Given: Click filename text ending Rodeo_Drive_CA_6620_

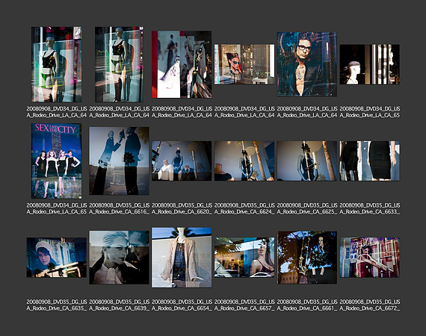Looking at the screenshot, I should click(182, 208).
